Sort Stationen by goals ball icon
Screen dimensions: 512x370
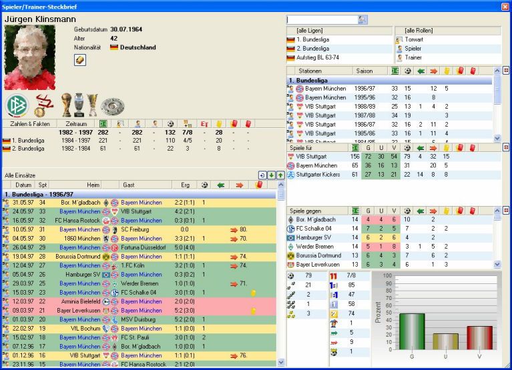click(x=407, y=71)
